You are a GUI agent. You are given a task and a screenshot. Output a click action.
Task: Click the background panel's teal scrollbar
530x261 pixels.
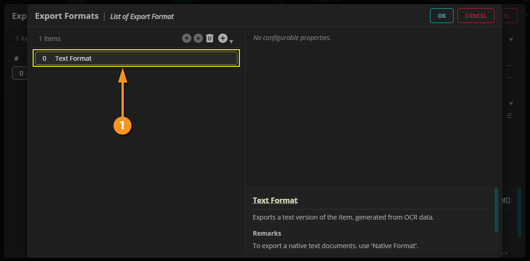(x=519, y=212)
